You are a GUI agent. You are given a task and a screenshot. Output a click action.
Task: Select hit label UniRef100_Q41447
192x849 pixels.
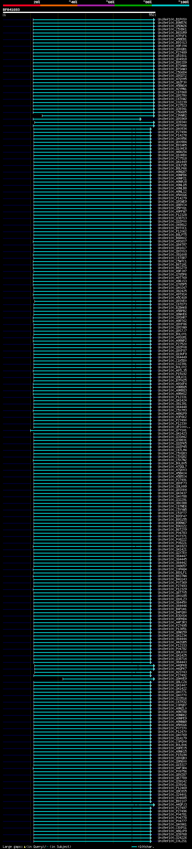tap(172, 685)
